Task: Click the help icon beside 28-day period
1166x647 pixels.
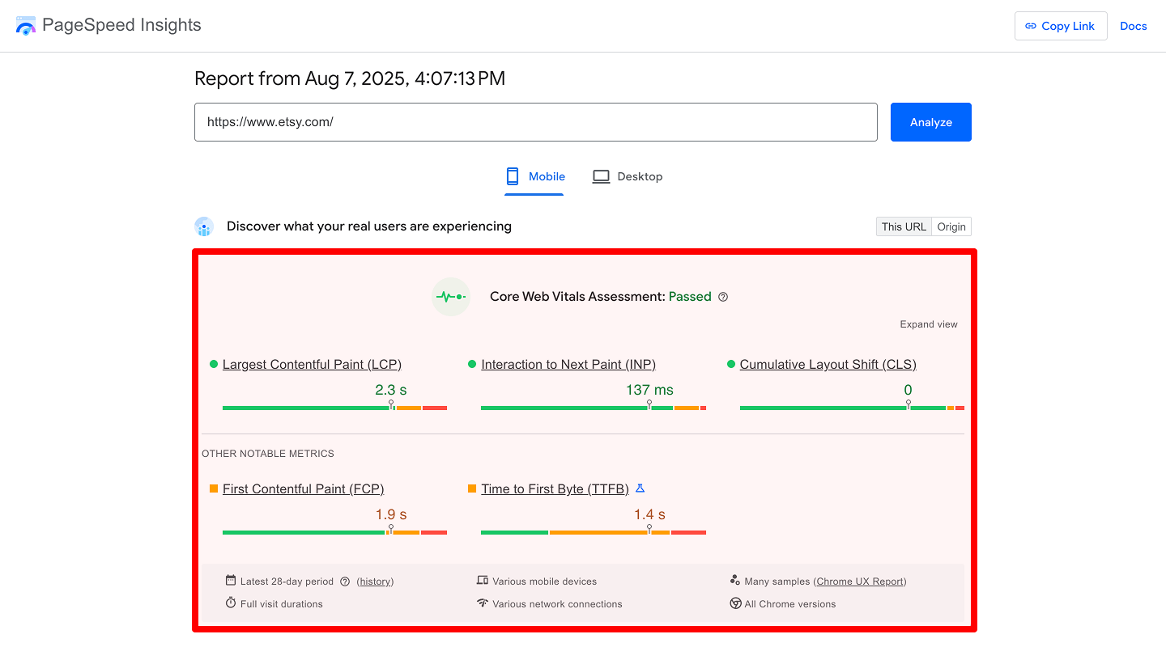Action: click(345, 581)
